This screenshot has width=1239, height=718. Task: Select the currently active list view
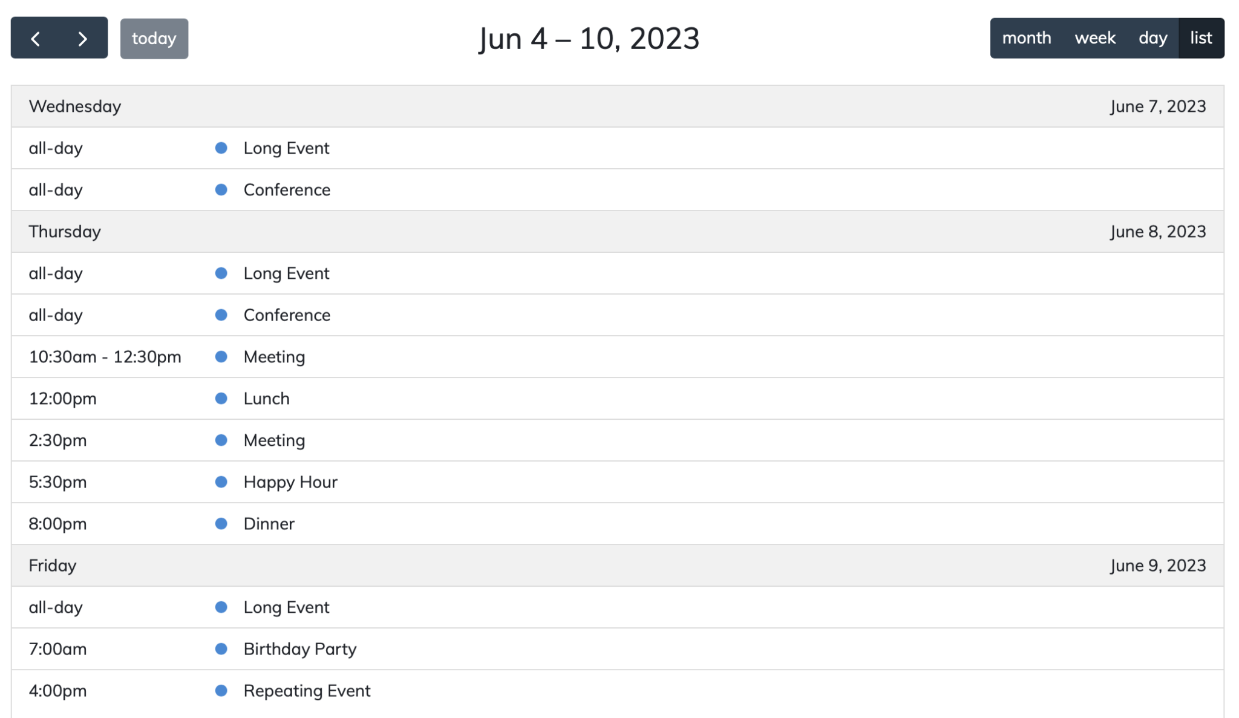pyautogui.click(x=1201, y=38)
